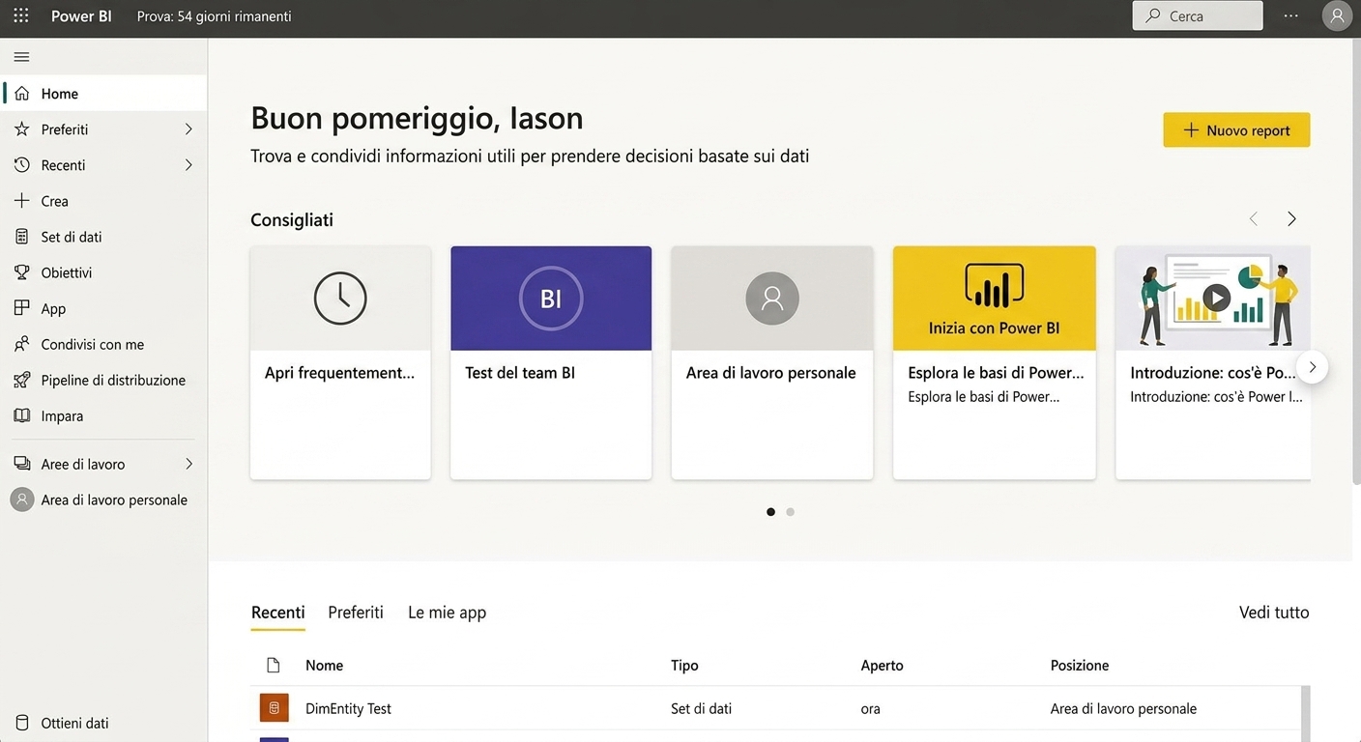Open the Area di lavoro personale card

pos(772,362)
